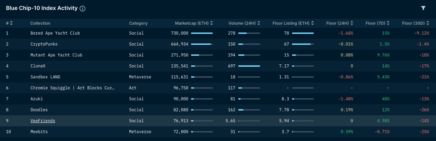Screen dimensions: 436x141
Task: Click VeeFriends volume value 5.65
Action: coord(231,121)
